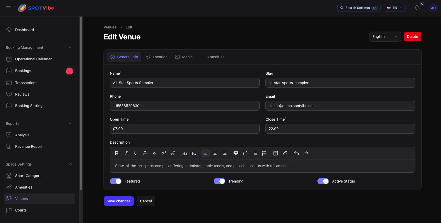441x223 pixels.
Task: Align description text left
Action: point(206,153)
